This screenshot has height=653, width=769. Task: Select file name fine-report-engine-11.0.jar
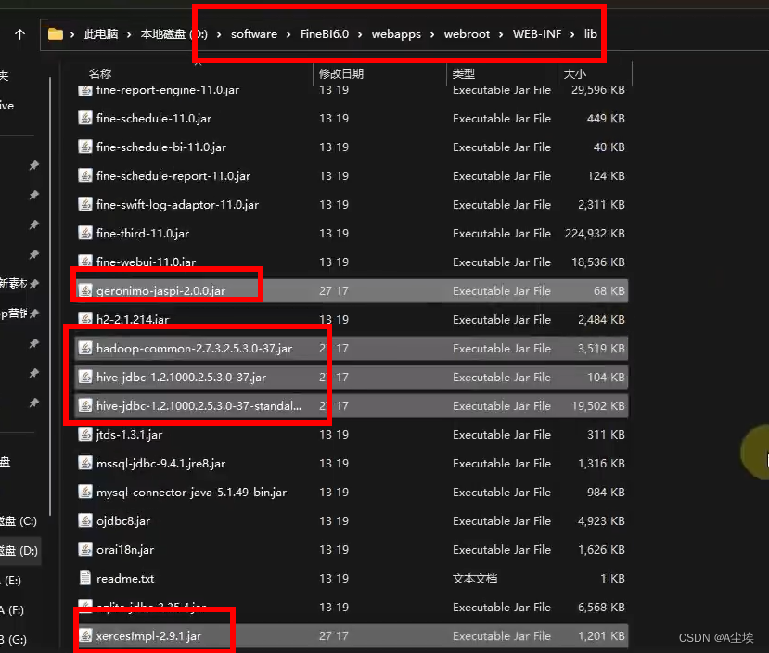(168, 90)
